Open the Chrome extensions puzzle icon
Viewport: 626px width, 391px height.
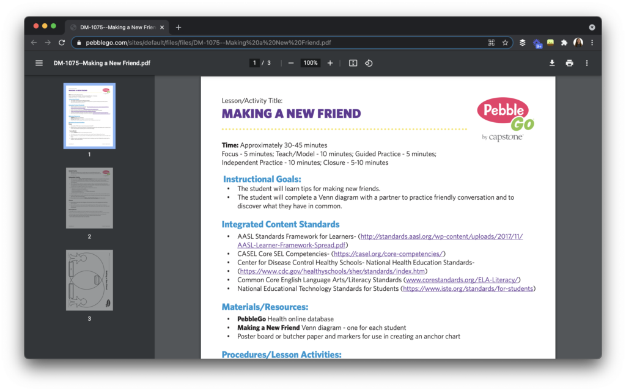click(564, 43)
